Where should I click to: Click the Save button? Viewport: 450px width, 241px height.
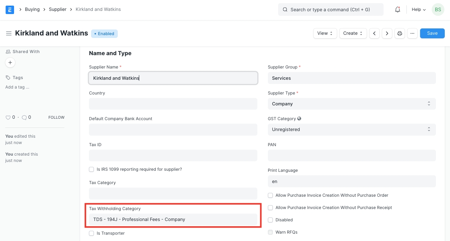[x=432, y=33]
